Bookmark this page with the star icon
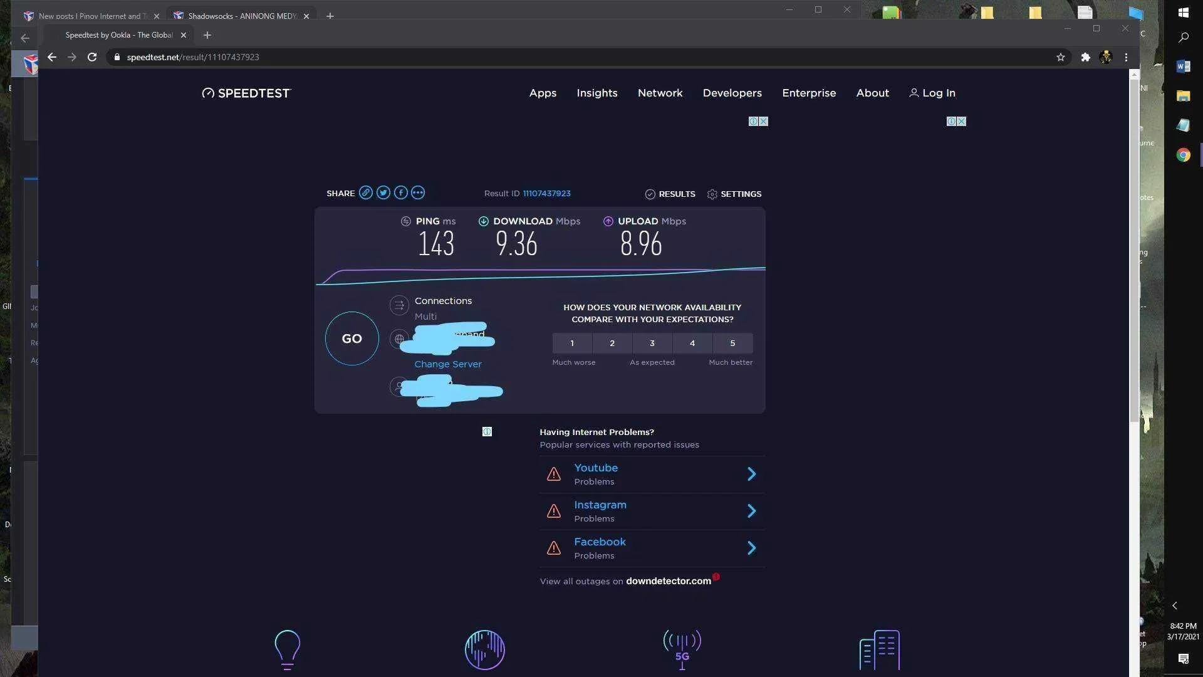The image size is (1203, 677). 1061,57
